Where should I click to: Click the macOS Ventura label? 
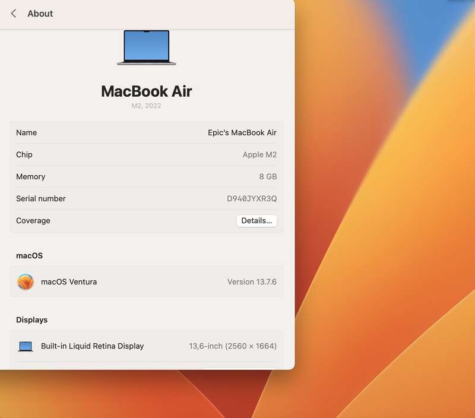tap(69, 282)
